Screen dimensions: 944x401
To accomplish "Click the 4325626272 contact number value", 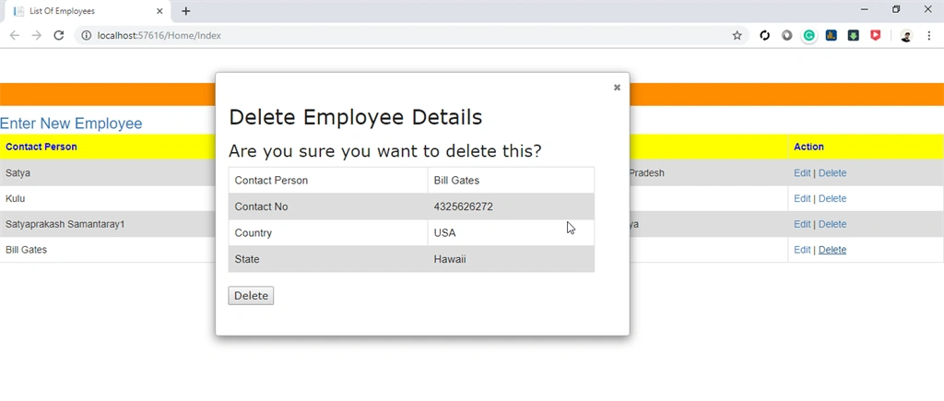I will 463,206.
